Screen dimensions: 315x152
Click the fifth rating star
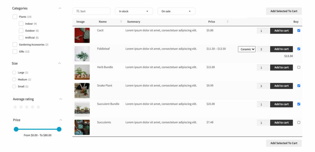[38, 107]
